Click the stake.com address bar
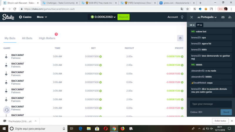Image resolution: width=235 pixels, height=132 pixels. point(99,9)
